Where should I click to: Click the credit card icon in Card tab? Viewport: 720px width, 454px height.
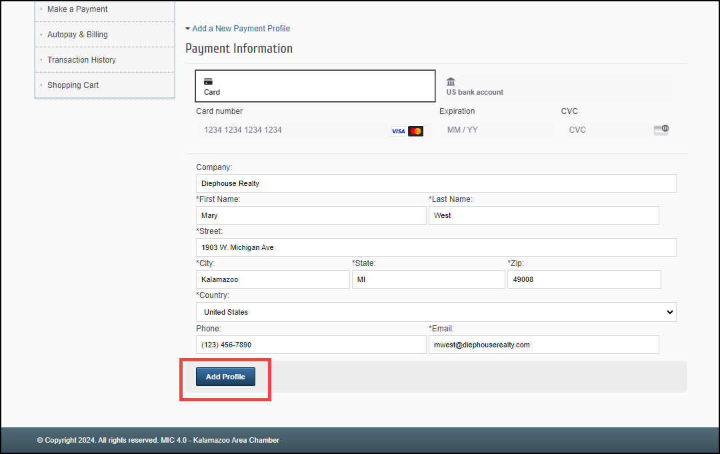[208, 81]
